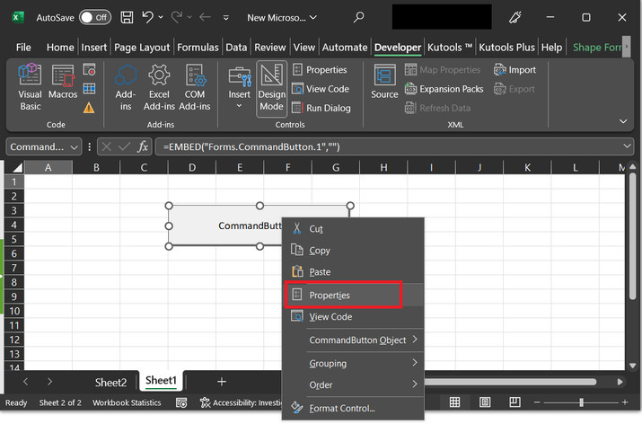Toggle Design Mode in Controls group
This screenshot has width=642, height=424.
[x=271, y=87]
